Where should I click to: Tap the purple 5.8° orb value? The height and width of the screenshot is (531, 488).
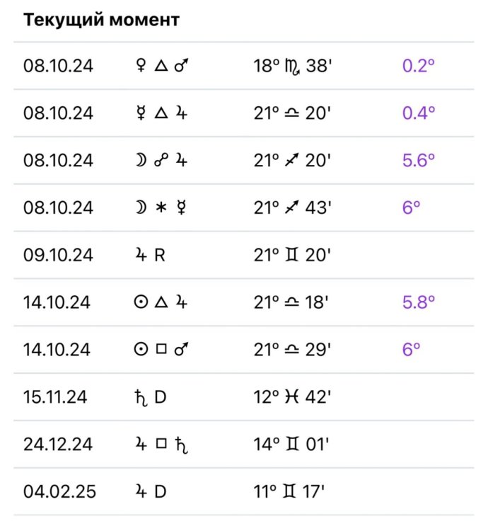(418, 302)
